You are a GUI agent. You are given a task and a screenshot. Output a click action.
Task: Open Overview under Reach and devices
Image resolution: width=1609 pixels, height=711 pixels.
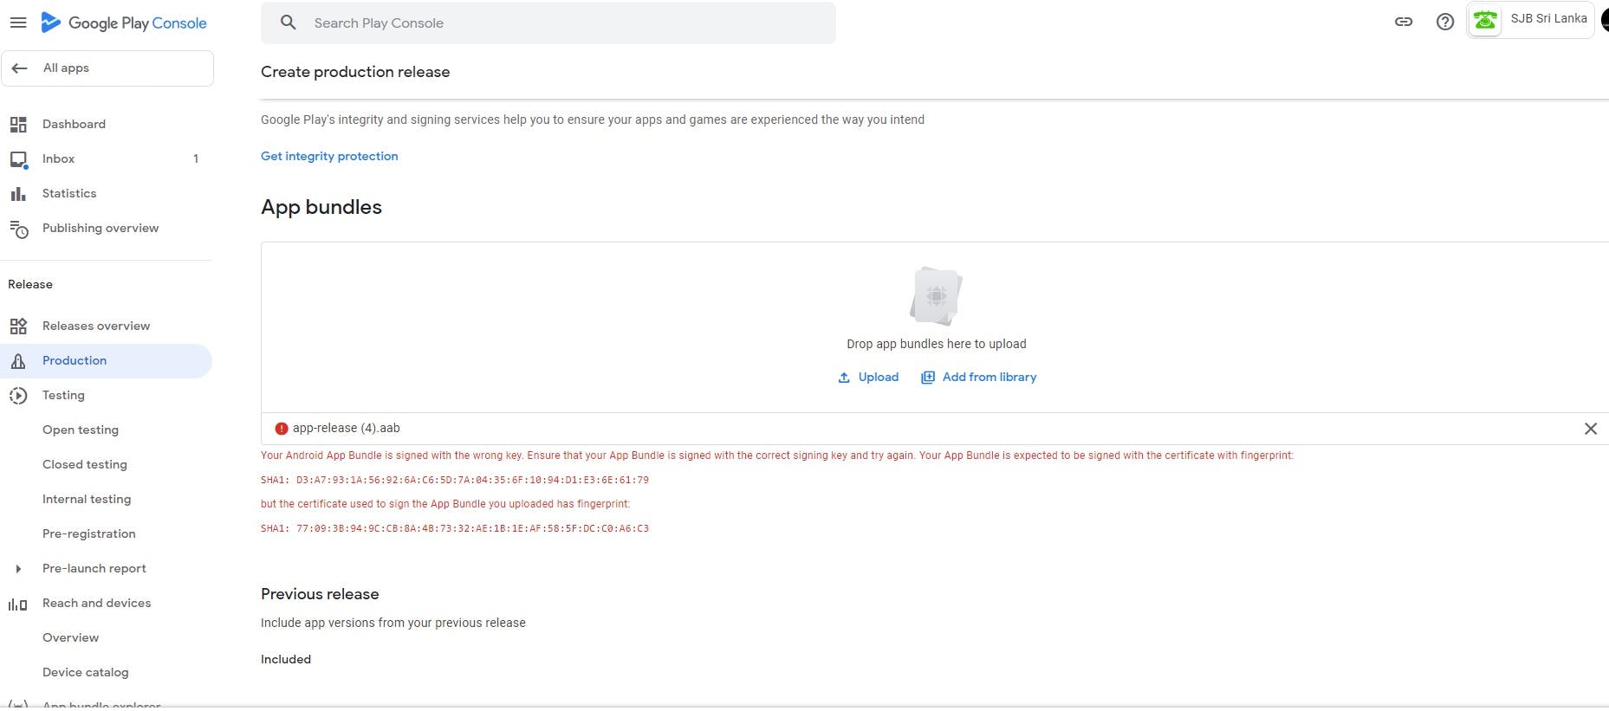[71, 638]
